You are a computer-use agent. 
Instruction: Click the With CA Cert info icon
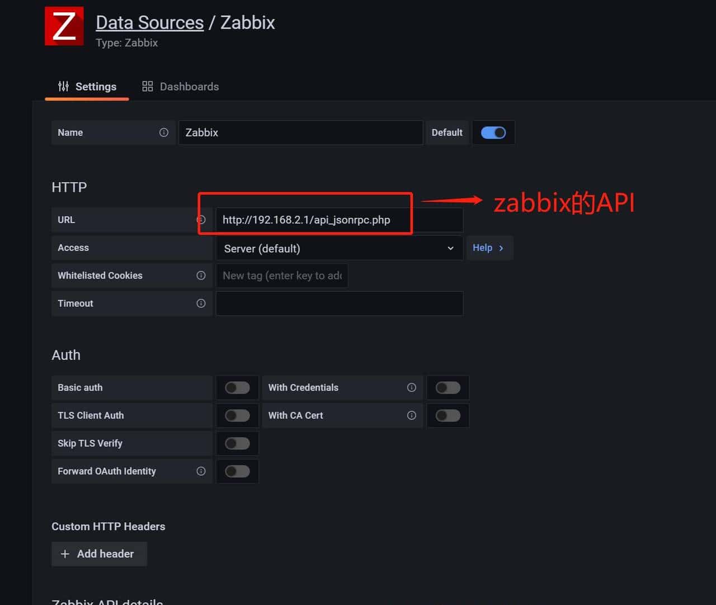click(412, 415)
